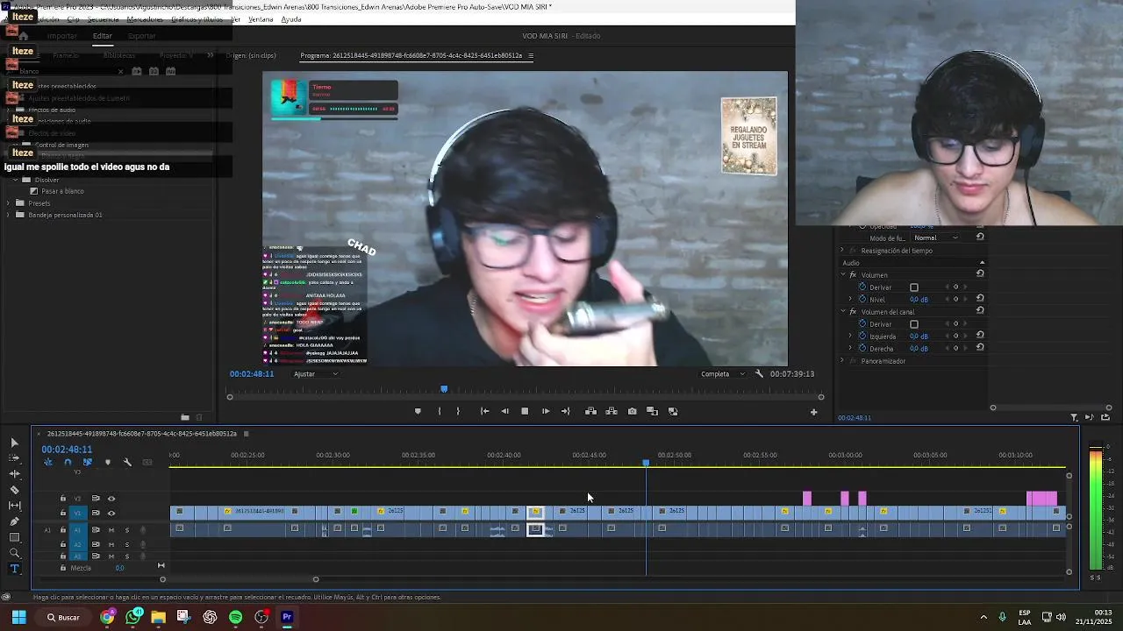This screenshot has width=1123, height=631.
Task: Toggle insert sequences as nests
Action: 48,463
